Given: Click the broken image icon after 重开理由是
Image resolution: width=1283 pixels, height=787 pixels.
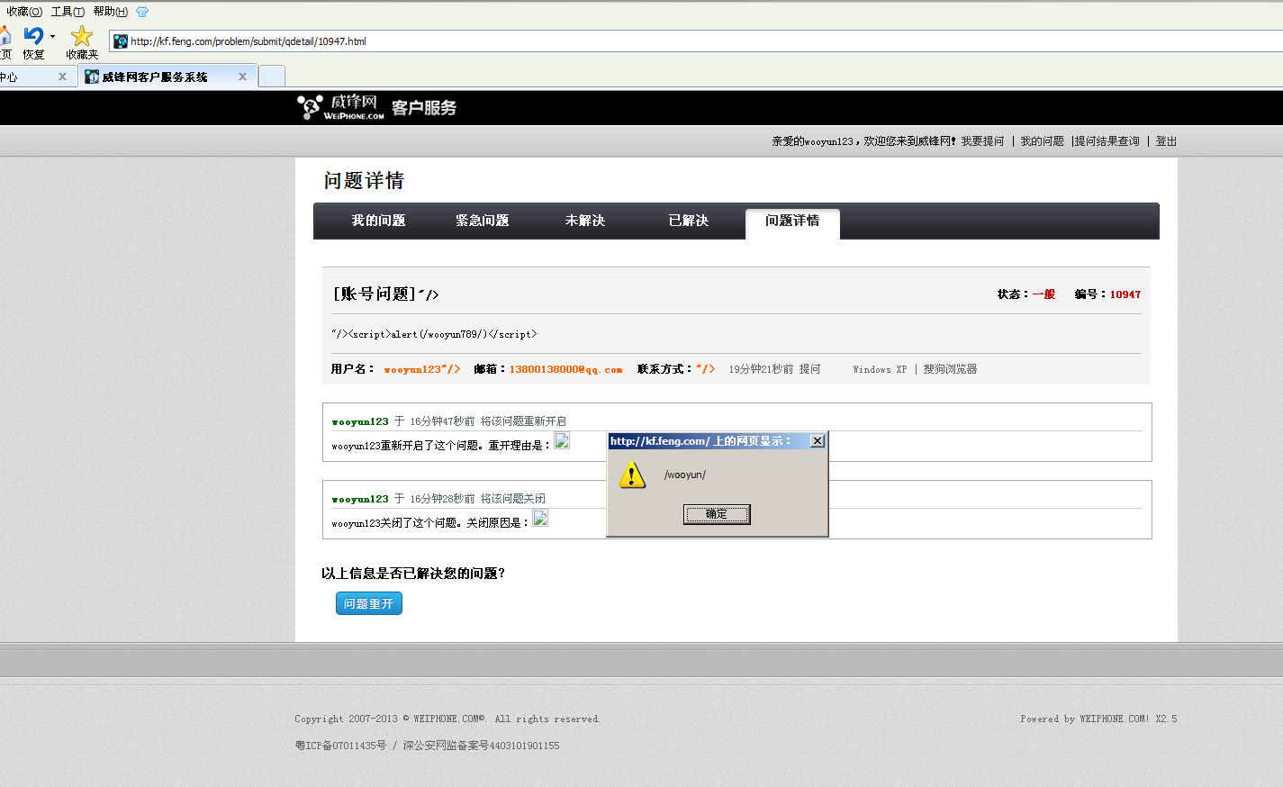Looking at the screenshot, I should 562,441.
